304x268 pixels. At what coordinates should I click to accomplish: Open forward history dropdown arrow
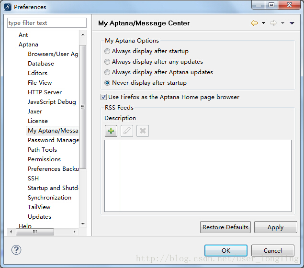[x=282, y=23]
